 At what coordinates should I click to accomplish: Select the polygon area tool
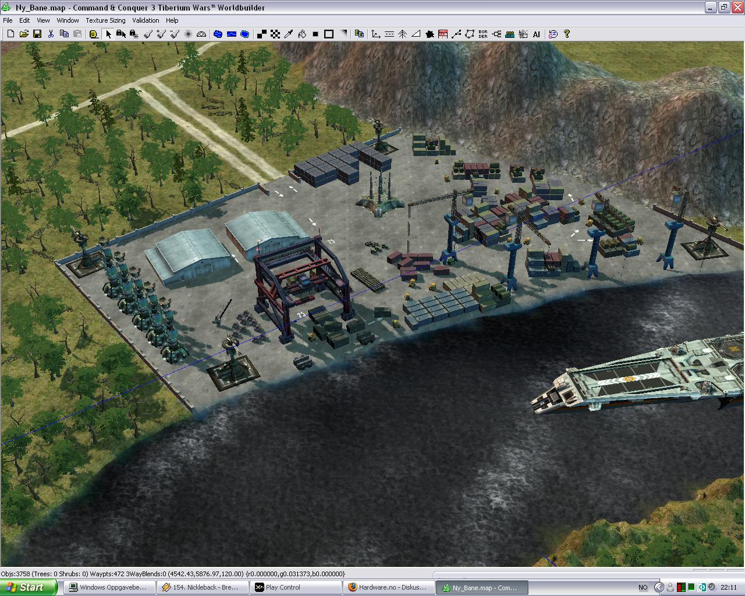[x=470, y=34]
